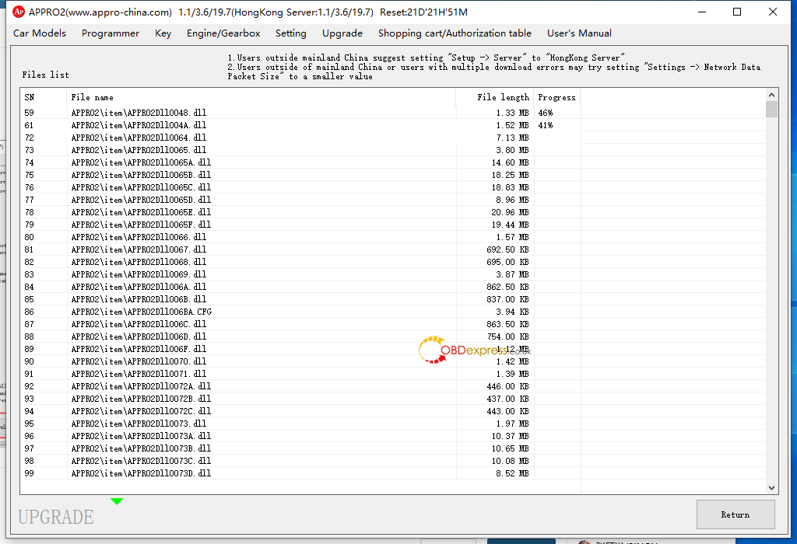This screenshot has height=544, width=797.
Task: Open the Engine/Gearbox menu
Action: (x=223, y=33)
